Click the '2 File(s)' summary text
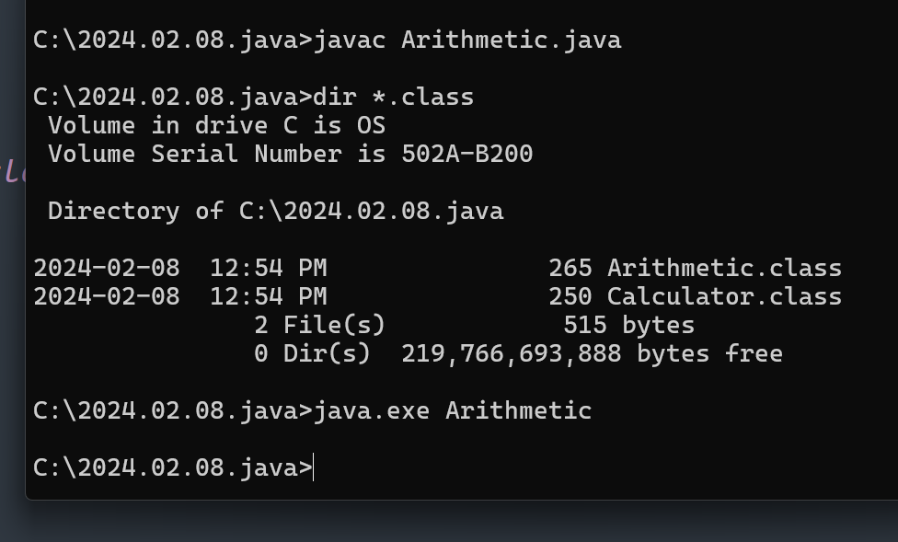898x542 pixels. [x=319, y=326]
